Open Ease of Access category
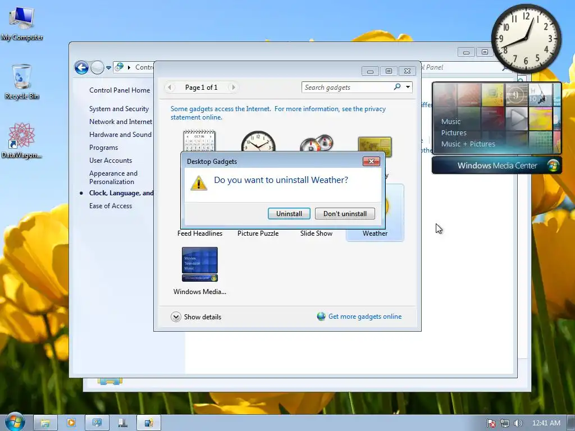 tap(111, 206)
